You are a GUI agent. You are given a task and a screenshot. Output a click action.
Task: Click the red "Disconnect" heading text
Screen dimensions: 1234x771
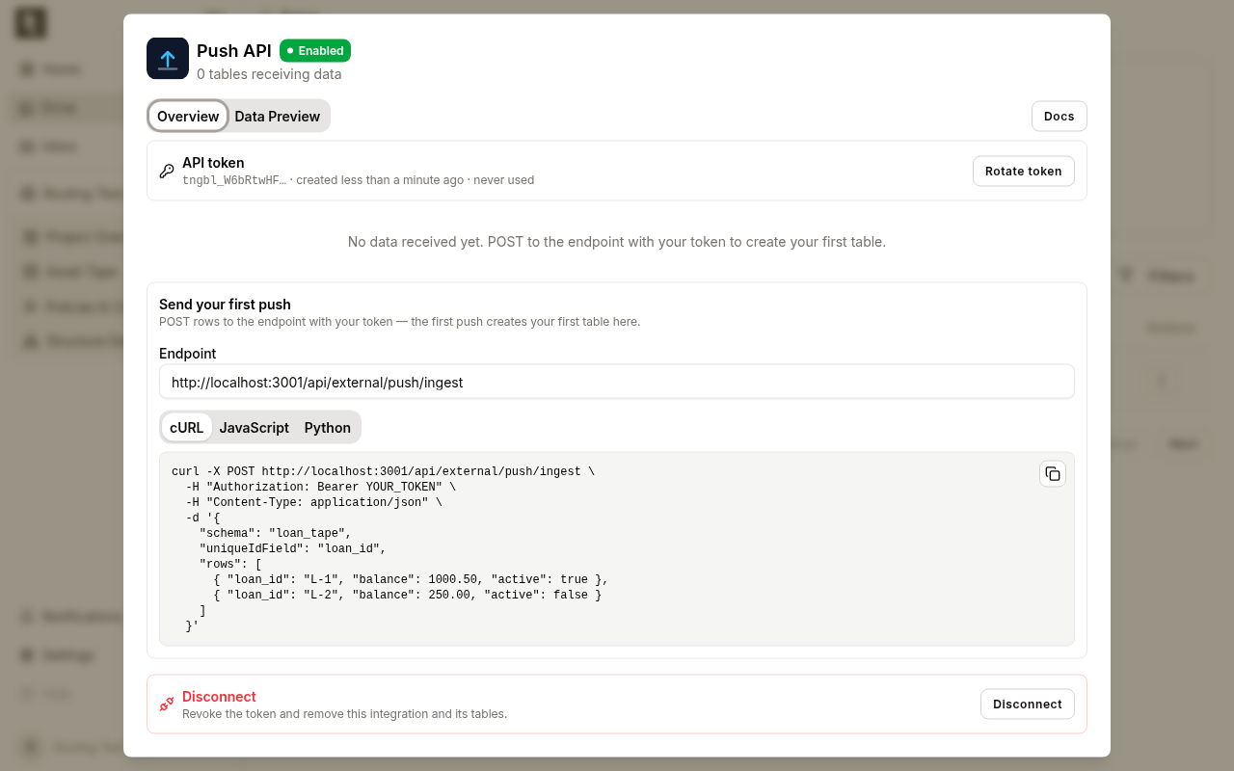(219, 697)
